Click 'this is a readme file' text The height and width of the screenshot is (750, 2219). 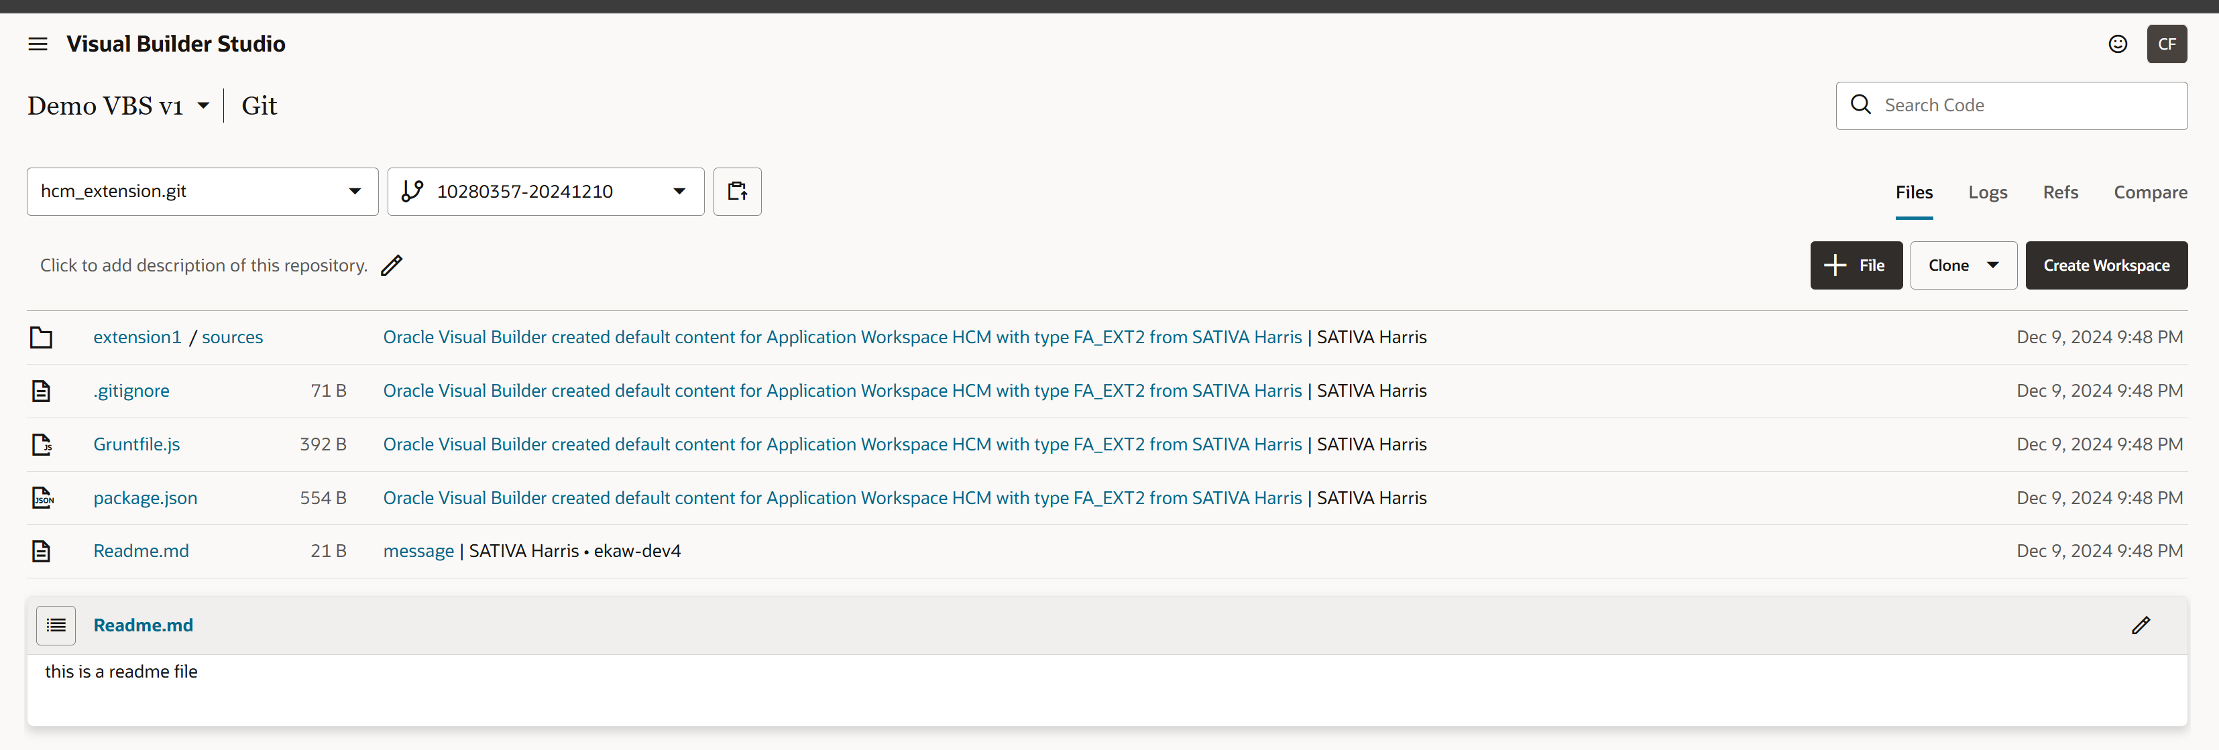click(121, 672)
